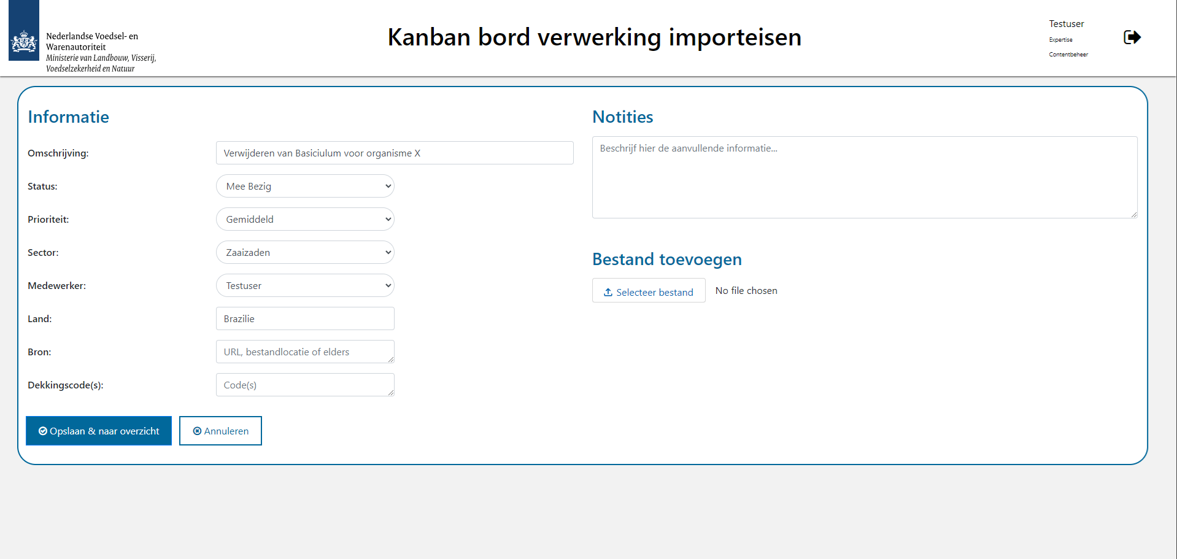
Task: Click the NVWA crest logo
Action: point(24,42)
